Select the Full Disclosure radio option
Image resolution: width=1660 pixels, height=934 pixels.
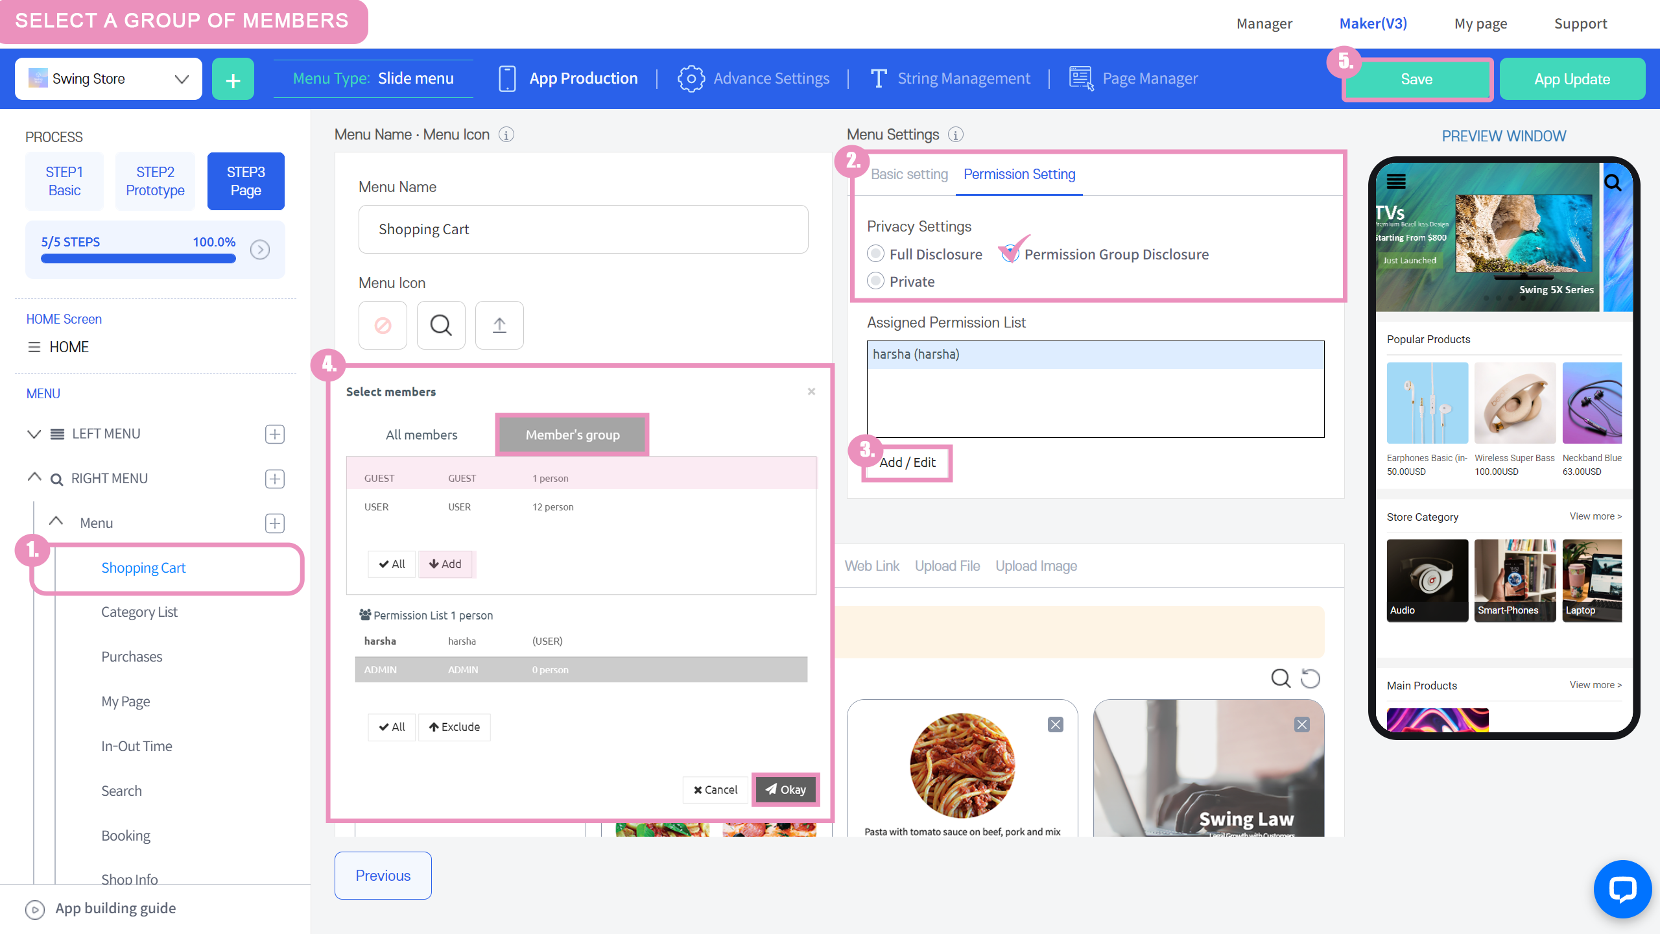(876, 254)
